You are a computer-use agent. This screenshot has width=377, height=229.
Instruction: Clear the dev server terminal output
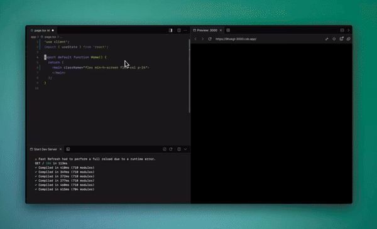(x=165, y=149)
